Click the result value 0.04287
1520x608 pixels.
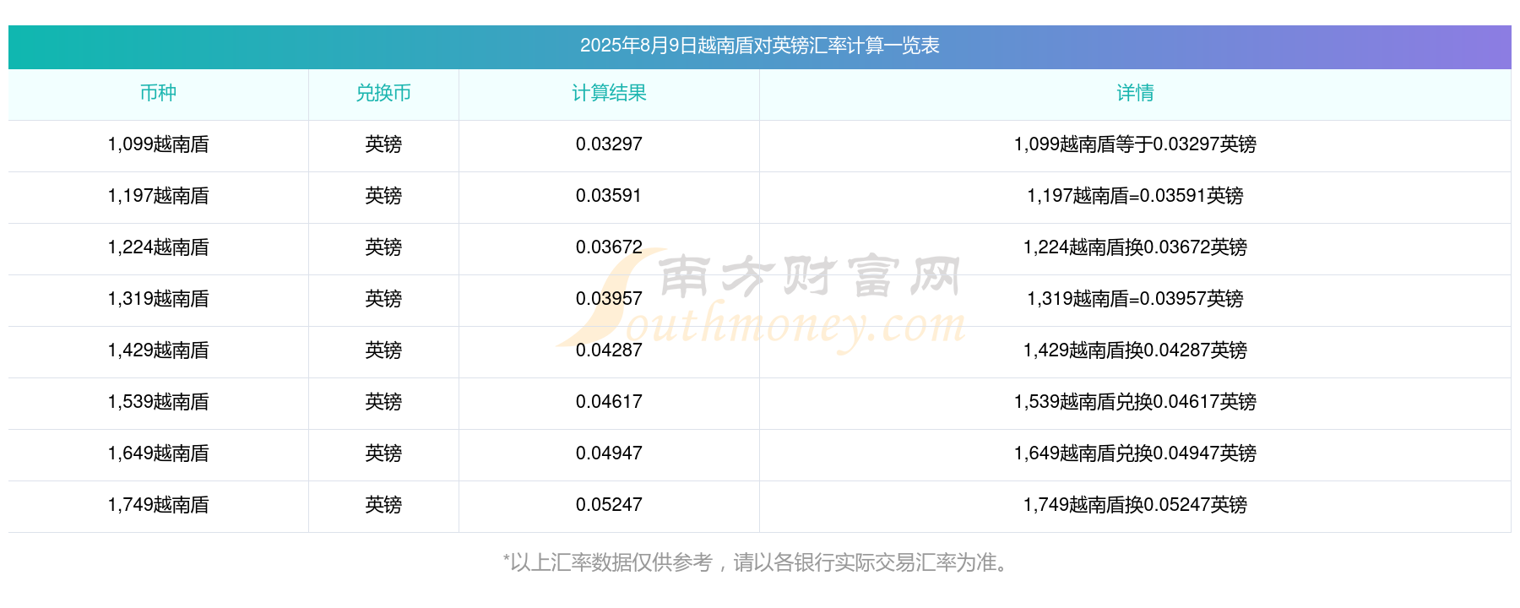coord(609,350)
